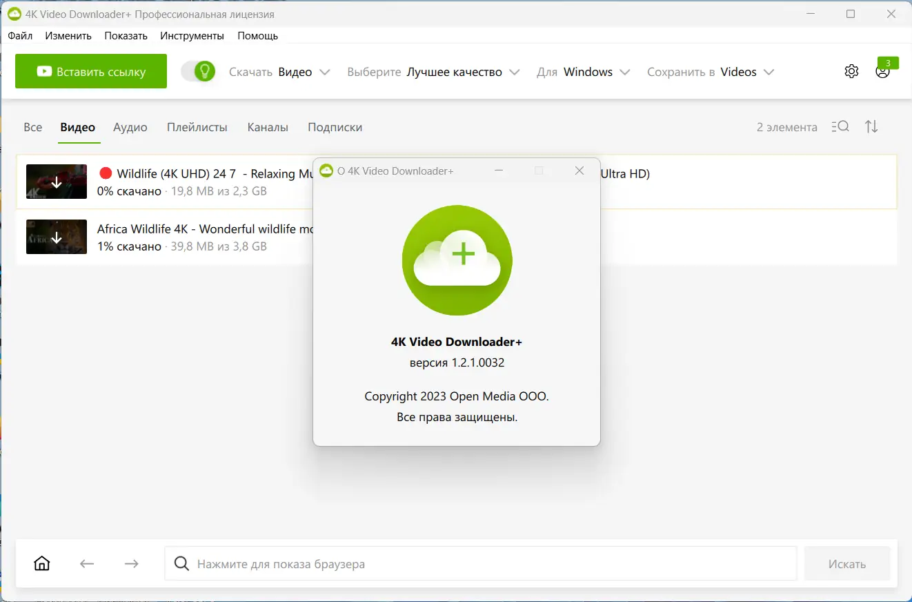
Task: Switch to the Все tab
Action: click(33, 127)
